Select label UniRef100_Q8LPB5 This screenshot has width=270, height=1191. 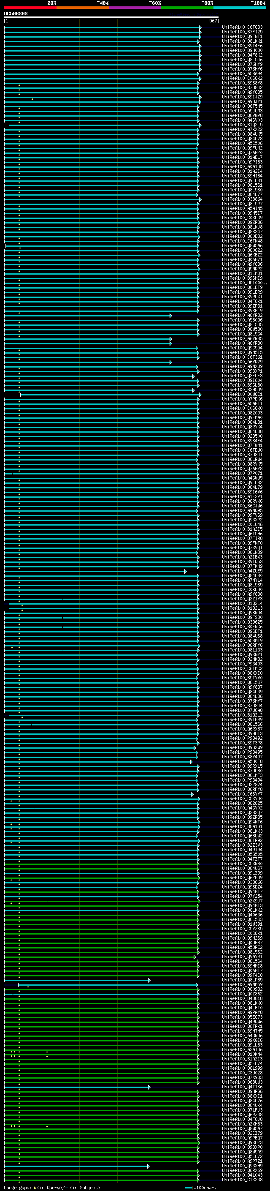(x=242, y=981)
